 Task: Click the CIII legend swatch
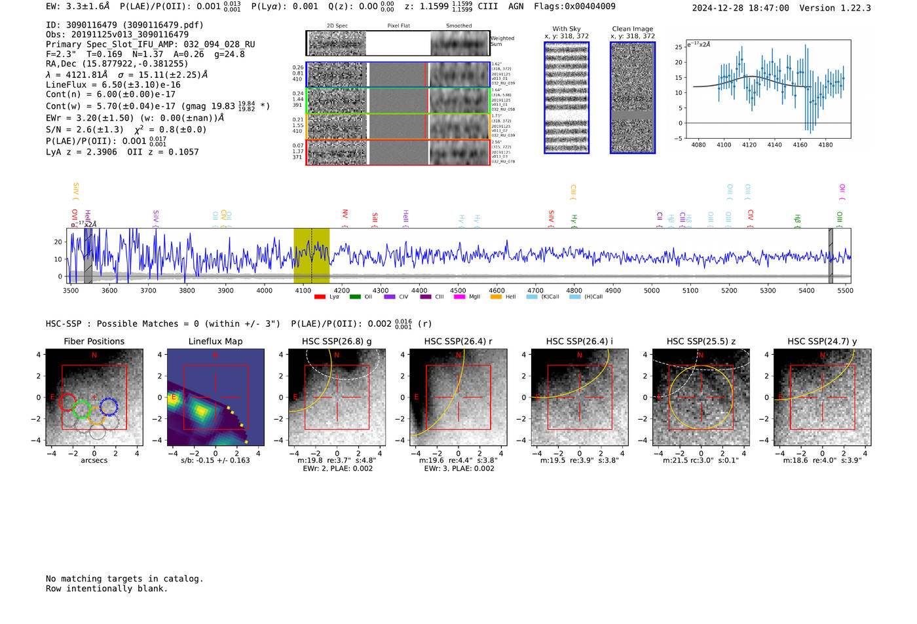click(x=426, y=297)
